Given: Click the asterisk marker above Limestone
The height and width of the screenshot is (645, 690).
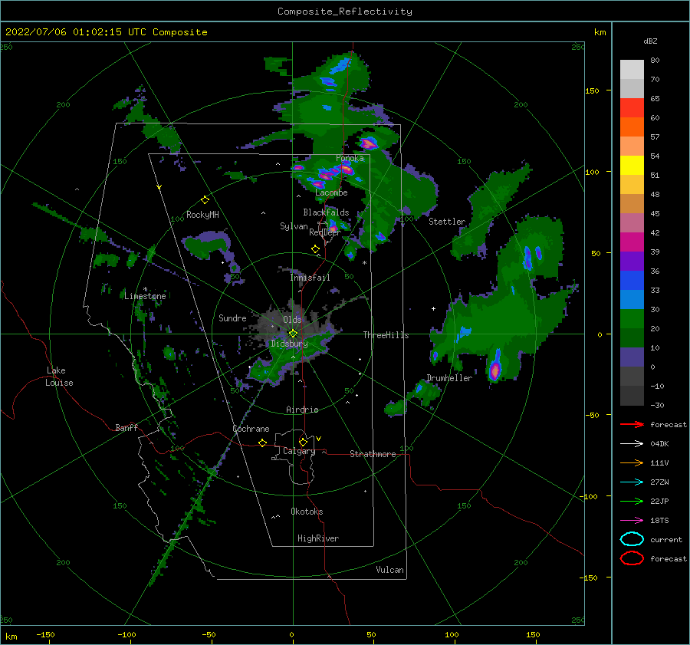Looking at the screenshot, I should click(x=145, y=289).
